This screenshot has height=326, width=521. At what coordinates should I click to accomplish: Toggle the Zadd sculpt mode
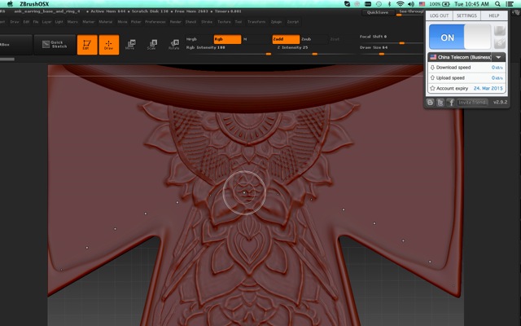pos(286,39)
